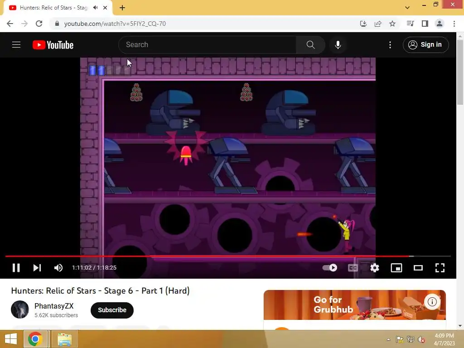Mute tab audio speaker icon

tap(95, 8)
